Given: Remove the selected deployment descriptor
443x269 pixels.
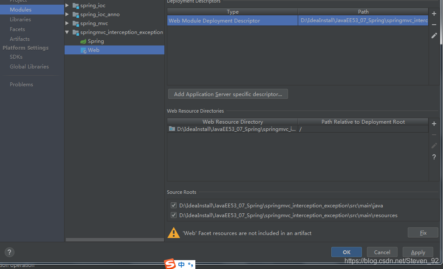Looking at the screenshot, I should [434, 25].
